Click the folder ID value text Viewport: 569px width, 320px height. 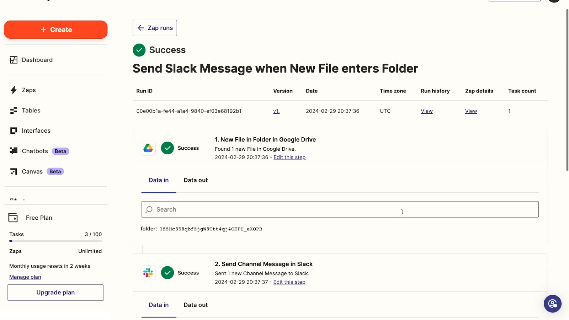point(211,229)
